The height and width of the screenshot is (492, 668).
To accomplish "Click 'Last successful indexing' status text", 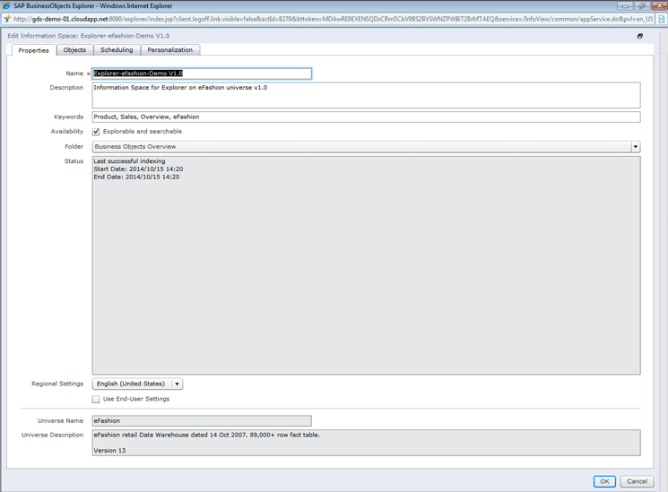I will pyautogui.click(x=129, y=161).
